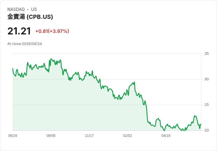Image resolution: width=217 pixels, height=151 pixels.
Task: Click the June spike near 23 on chart
Action: (195, 116)
